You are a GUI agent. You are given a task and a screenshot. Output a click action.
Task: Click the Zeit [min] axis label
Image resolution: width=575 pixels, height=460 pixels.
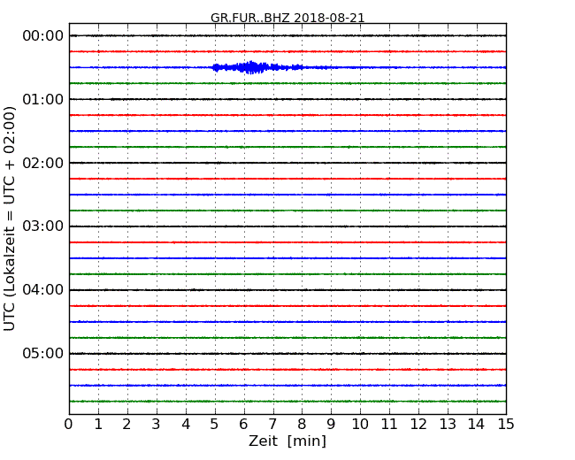[x=287, y=441]
